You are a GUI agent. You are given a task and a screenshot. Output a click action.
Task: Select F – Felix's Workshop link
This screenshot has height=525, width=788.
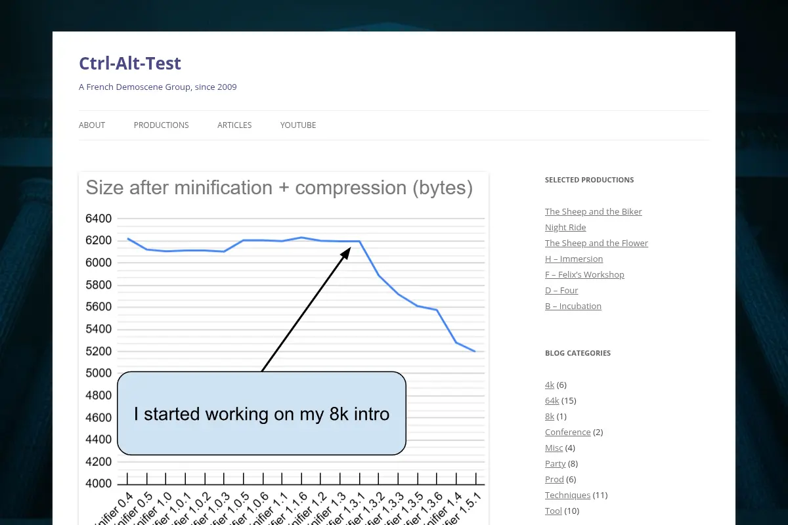pyautogui.click(x=584, y=274)
